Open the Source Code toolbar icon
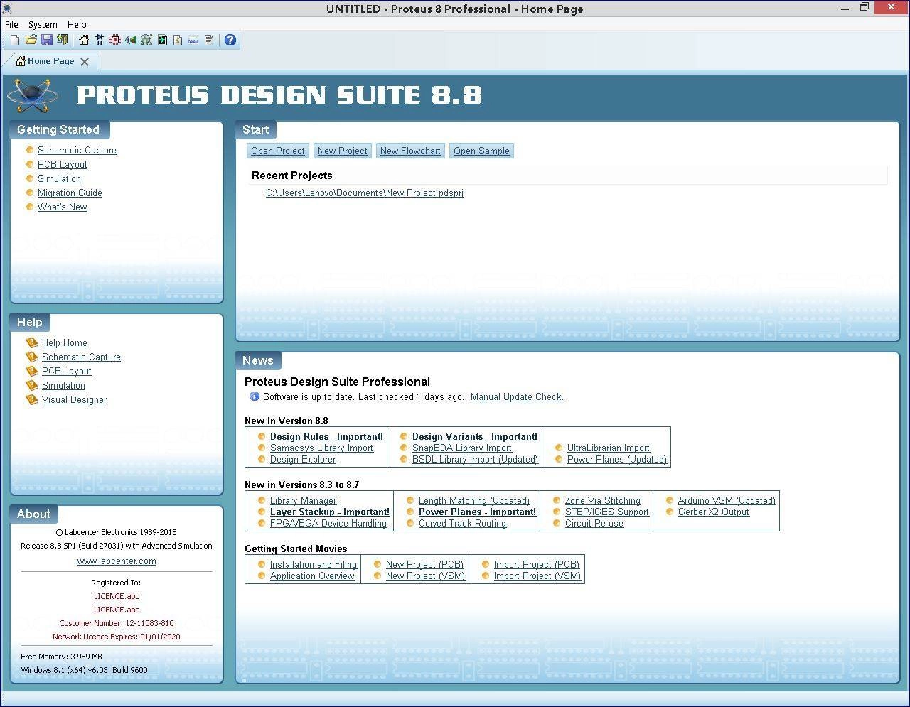The image size is (910, 707). (193, 40)
